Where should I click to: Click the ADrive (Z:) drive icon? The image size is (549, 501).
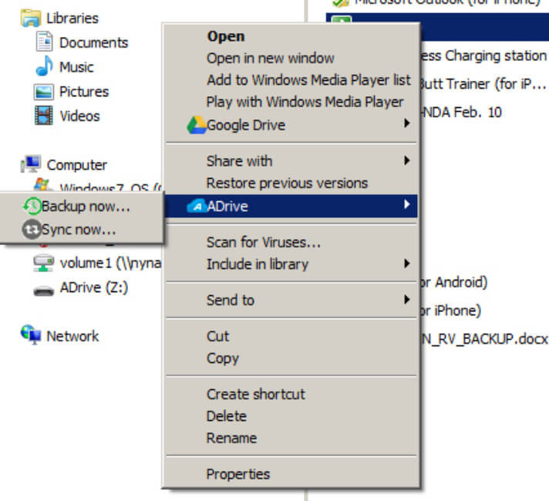pos(44,291)
